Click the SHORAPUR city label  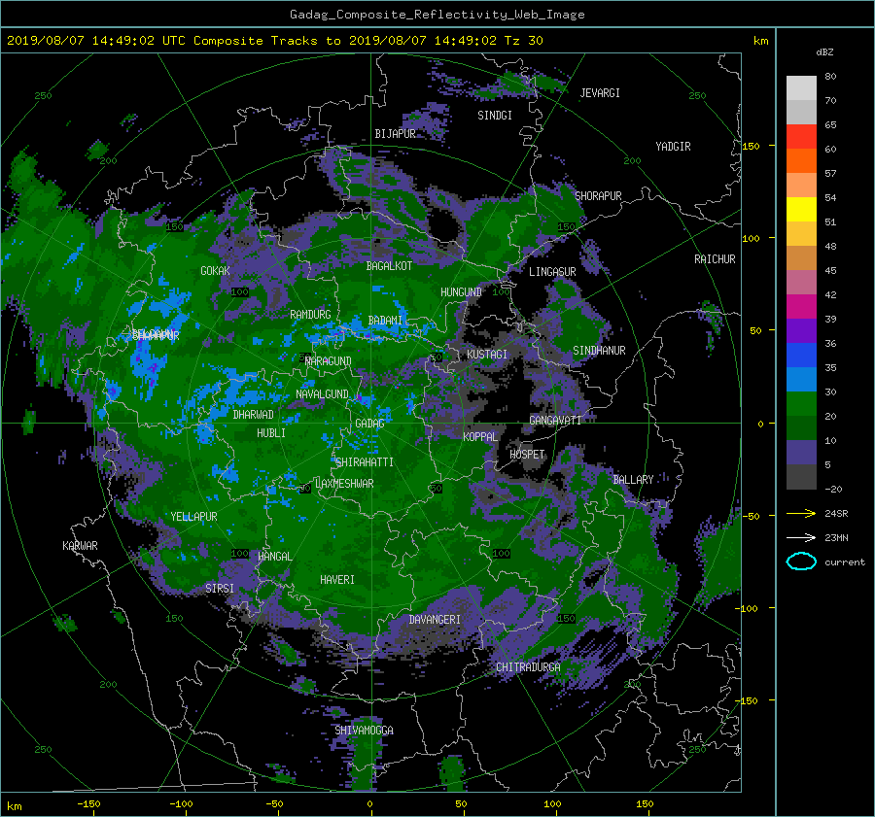click(x=598, y=195)
